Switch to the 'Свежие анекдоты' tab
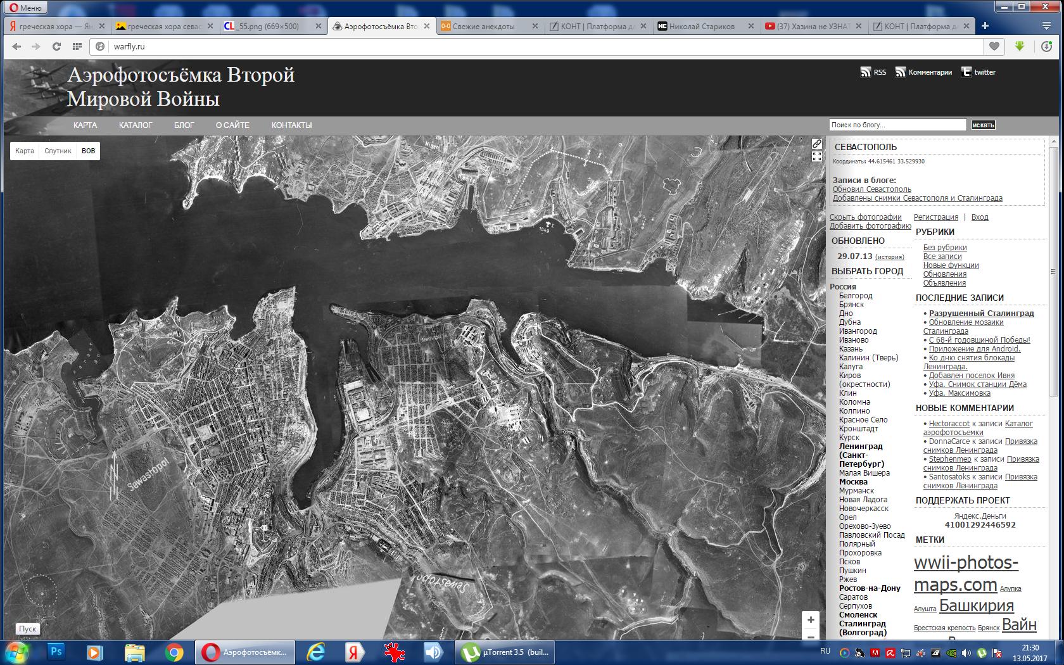The image size is (1064, 665). [489, 27]
